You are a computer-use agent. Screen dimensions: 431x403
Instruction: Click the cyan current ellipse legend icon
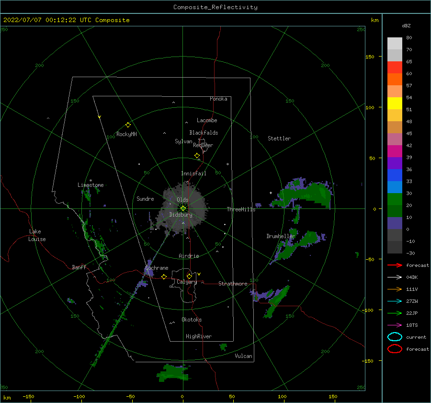click(x=395, y=337)
